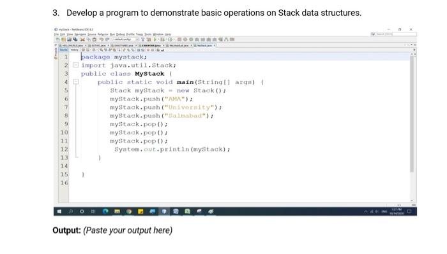This screenshot has height=254, width=447.
Task: Click the Cut toolbar icon
Action: pos(82,39)
